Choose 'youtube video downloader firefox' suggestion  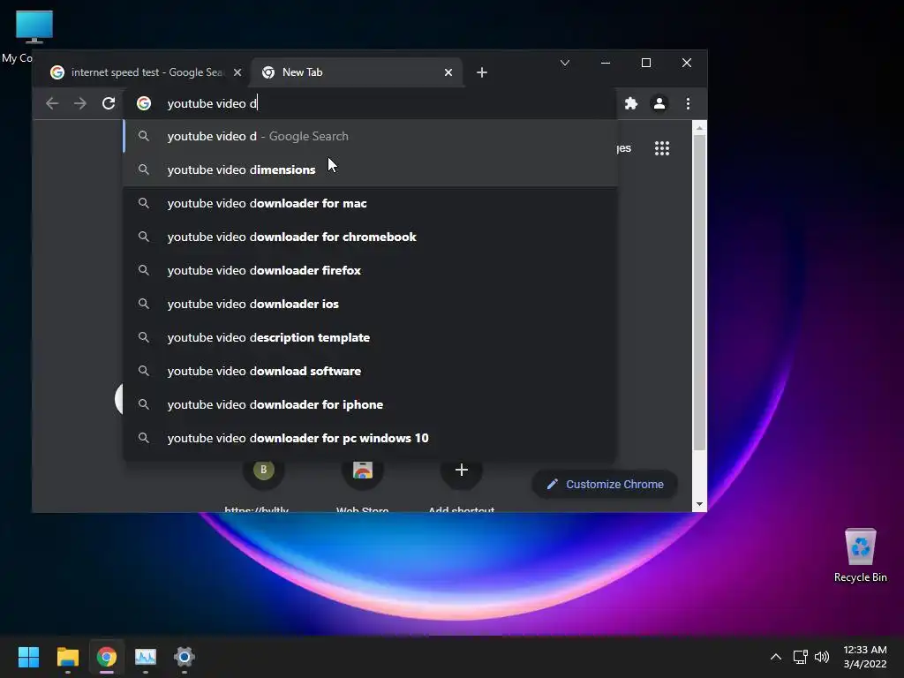[x=370, y=270]
